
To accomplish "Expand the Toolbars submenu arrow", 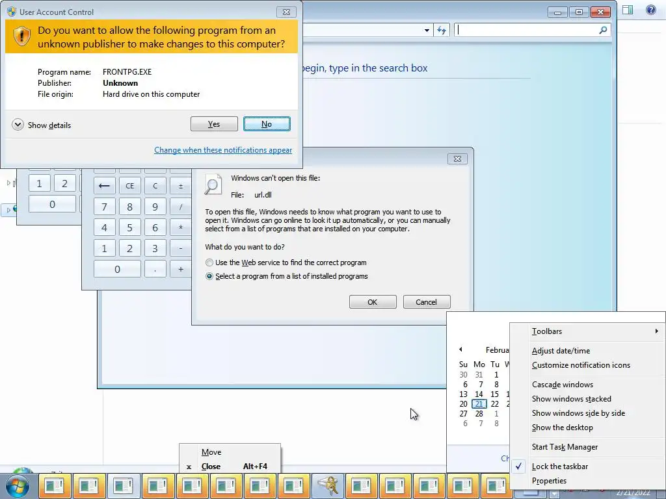I will pyautogui.click(x=657, y=331).
